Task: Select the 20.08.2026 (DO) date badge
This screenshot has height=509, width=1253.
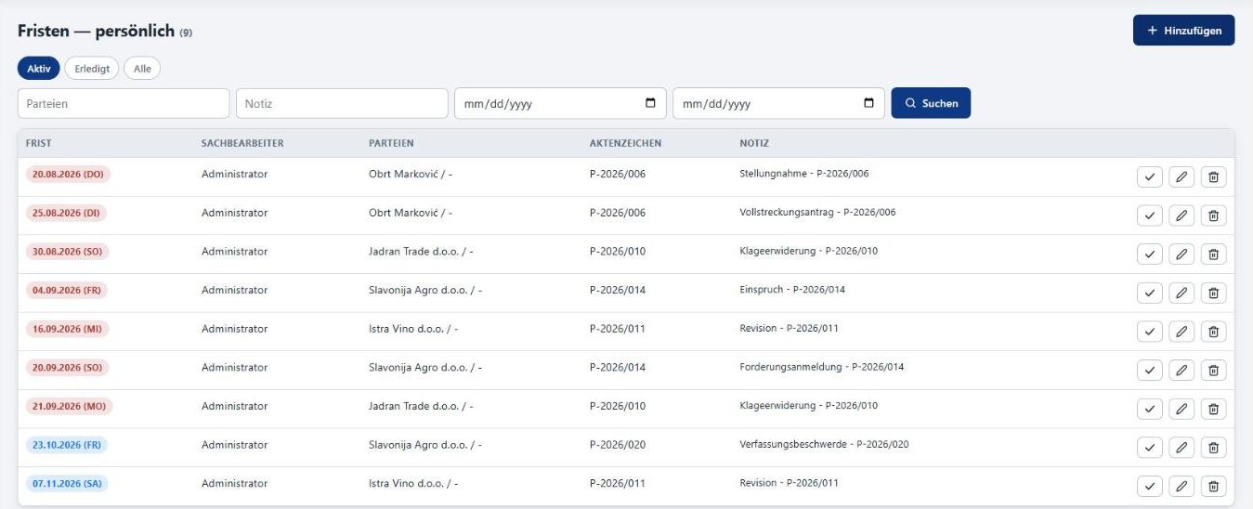Action: 69,175
